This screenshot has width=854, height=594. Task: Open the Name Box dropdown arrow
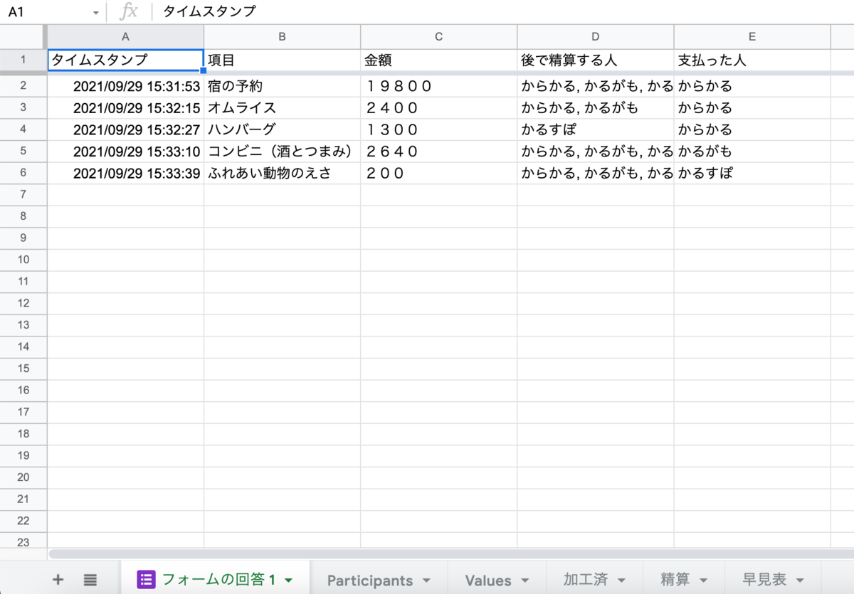click(x=96, y=11)
